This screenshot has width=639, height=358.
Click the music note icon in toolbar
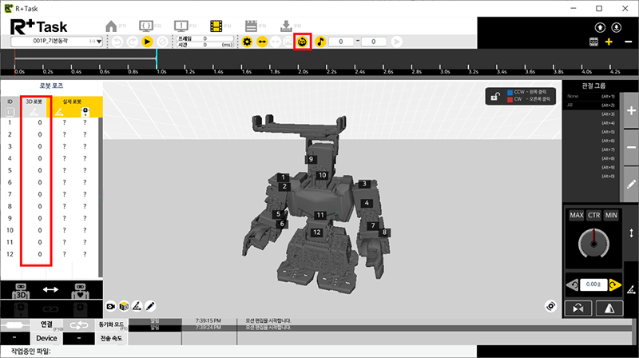pyautogui.click(x=319, y=42)
